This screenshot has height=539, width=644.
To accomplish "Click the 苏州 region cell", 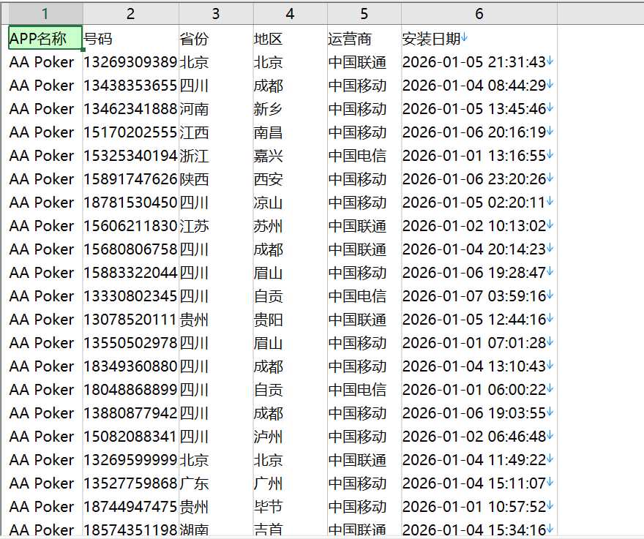I will coord(290,226).
